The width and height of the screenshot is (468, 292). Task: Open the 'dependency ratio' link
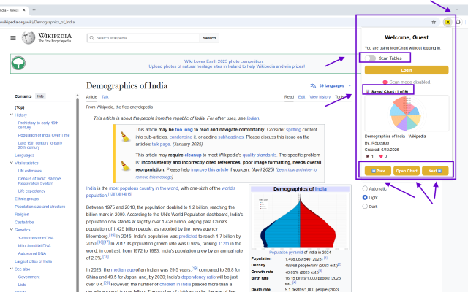(198, 277)
